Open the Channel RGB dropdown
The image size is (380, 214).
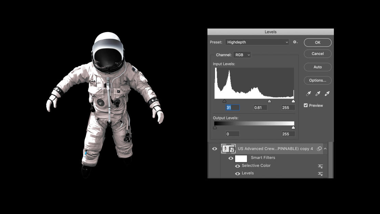242,55
